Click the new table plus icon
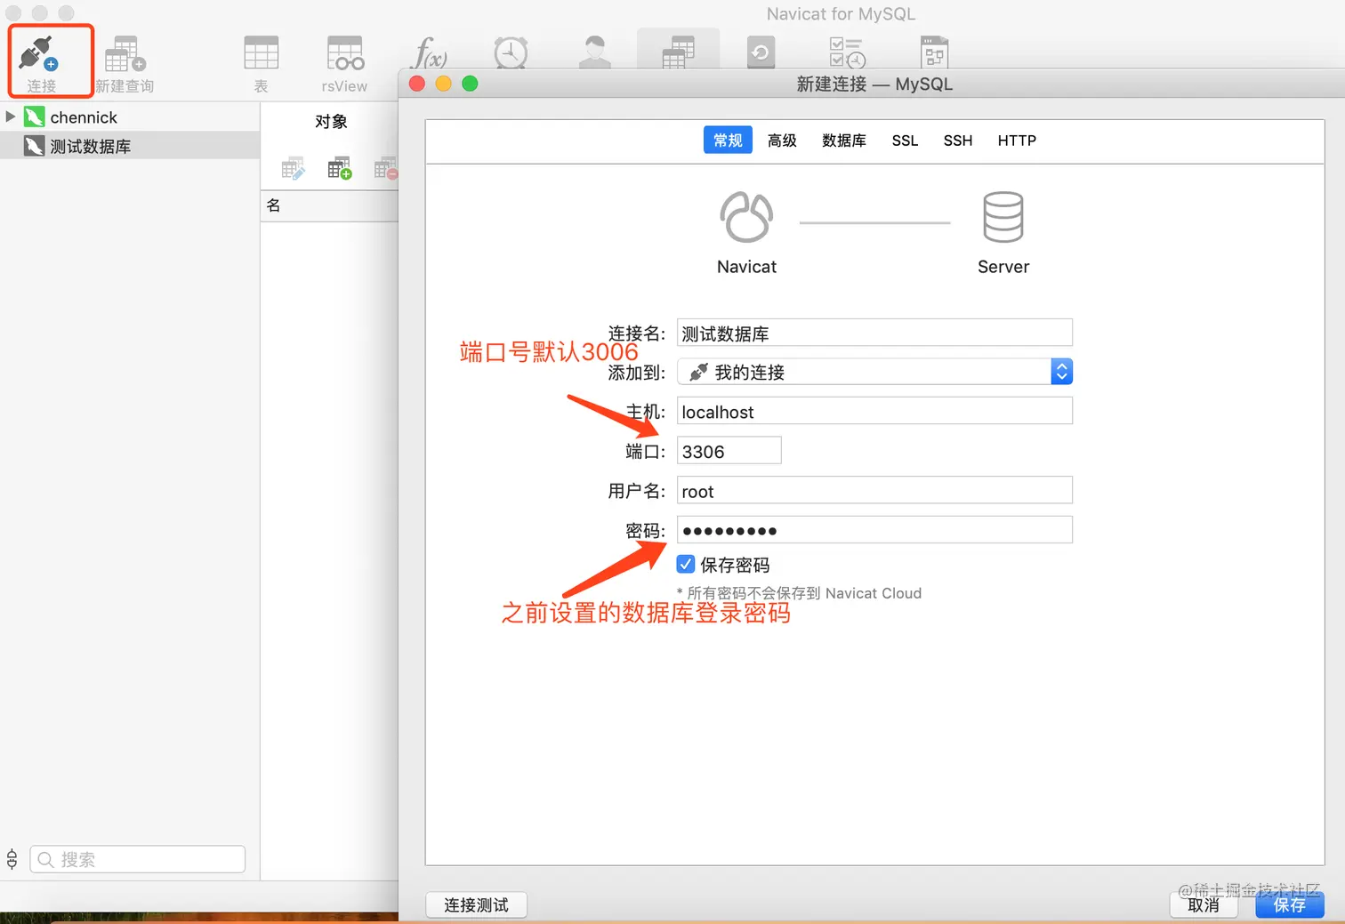 point(339,168)
